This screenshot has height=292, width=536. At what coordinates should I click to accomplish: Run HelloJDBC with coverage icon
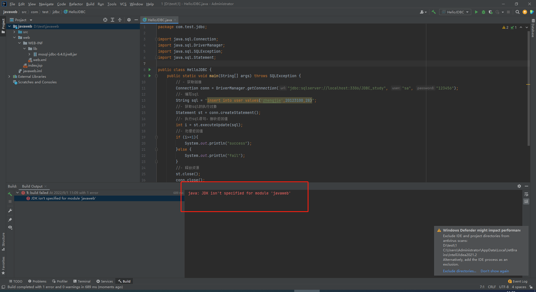tap(490, 12)
